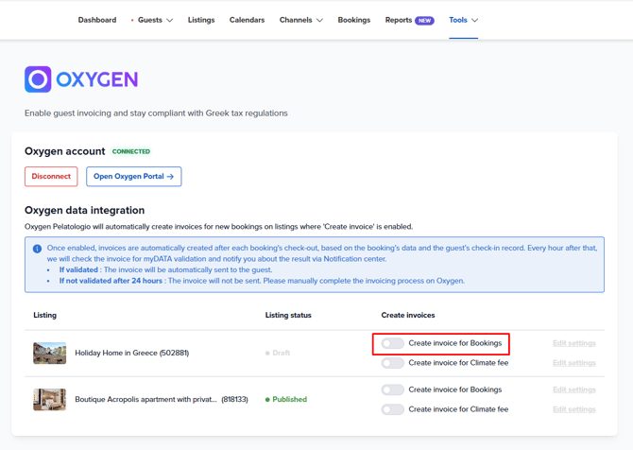Enable Climate fee invoice for Boutique Acropolis apartment
633x450 pixels.
click(392, 409)
